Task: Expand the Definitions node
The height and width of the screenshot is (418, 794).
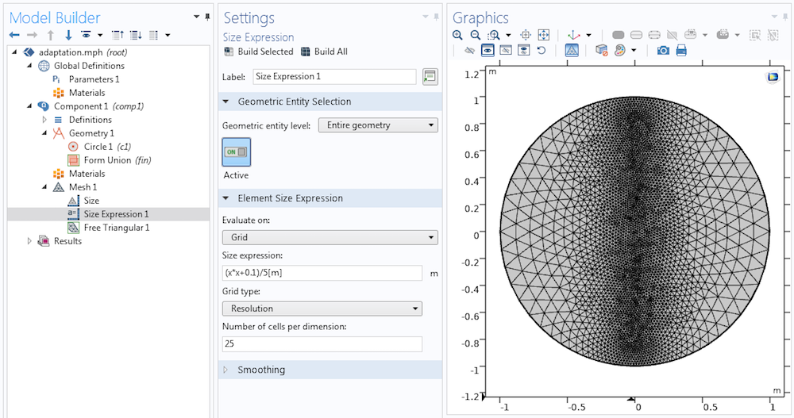Action: [x=44, y=120]
